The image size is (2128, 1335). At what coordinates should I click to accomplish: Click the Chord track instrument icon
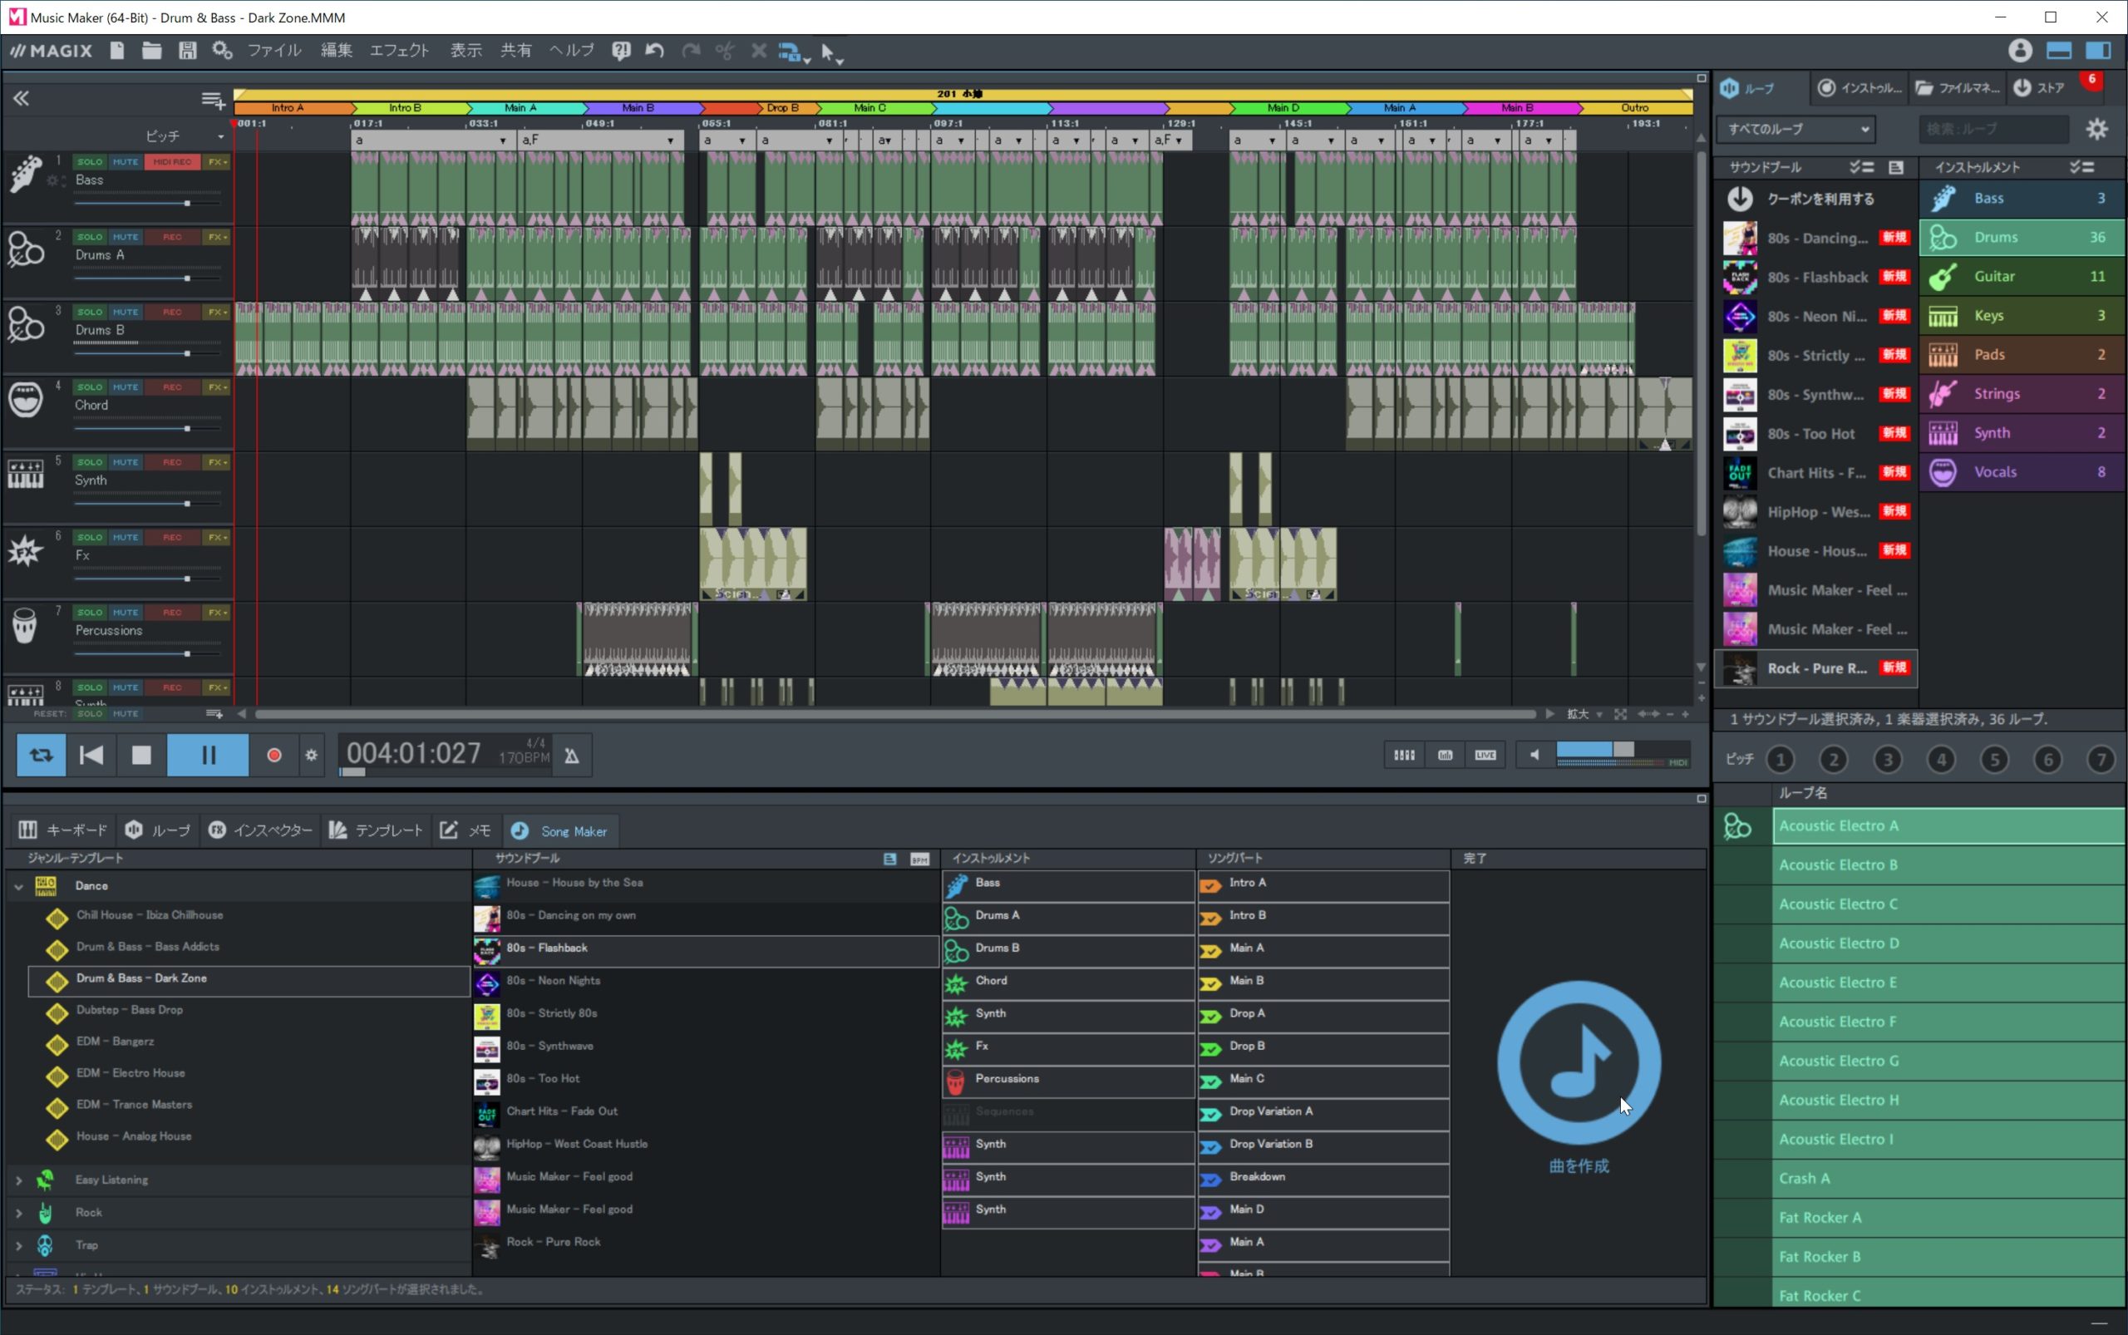(x=26, y=399)
